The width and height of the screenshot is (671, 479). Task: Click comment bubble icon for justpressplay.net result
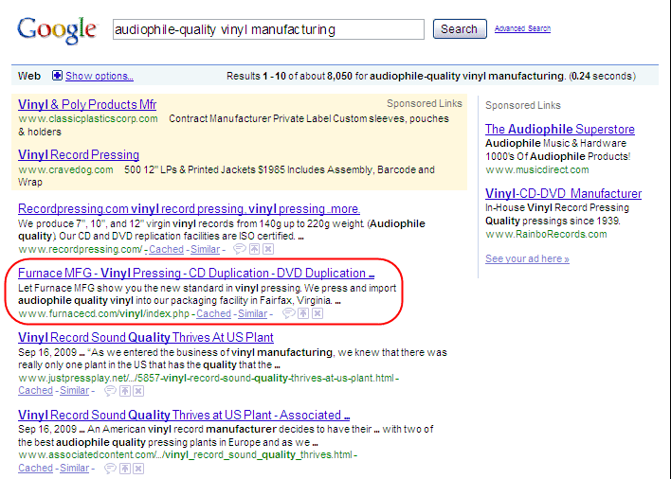110,391
